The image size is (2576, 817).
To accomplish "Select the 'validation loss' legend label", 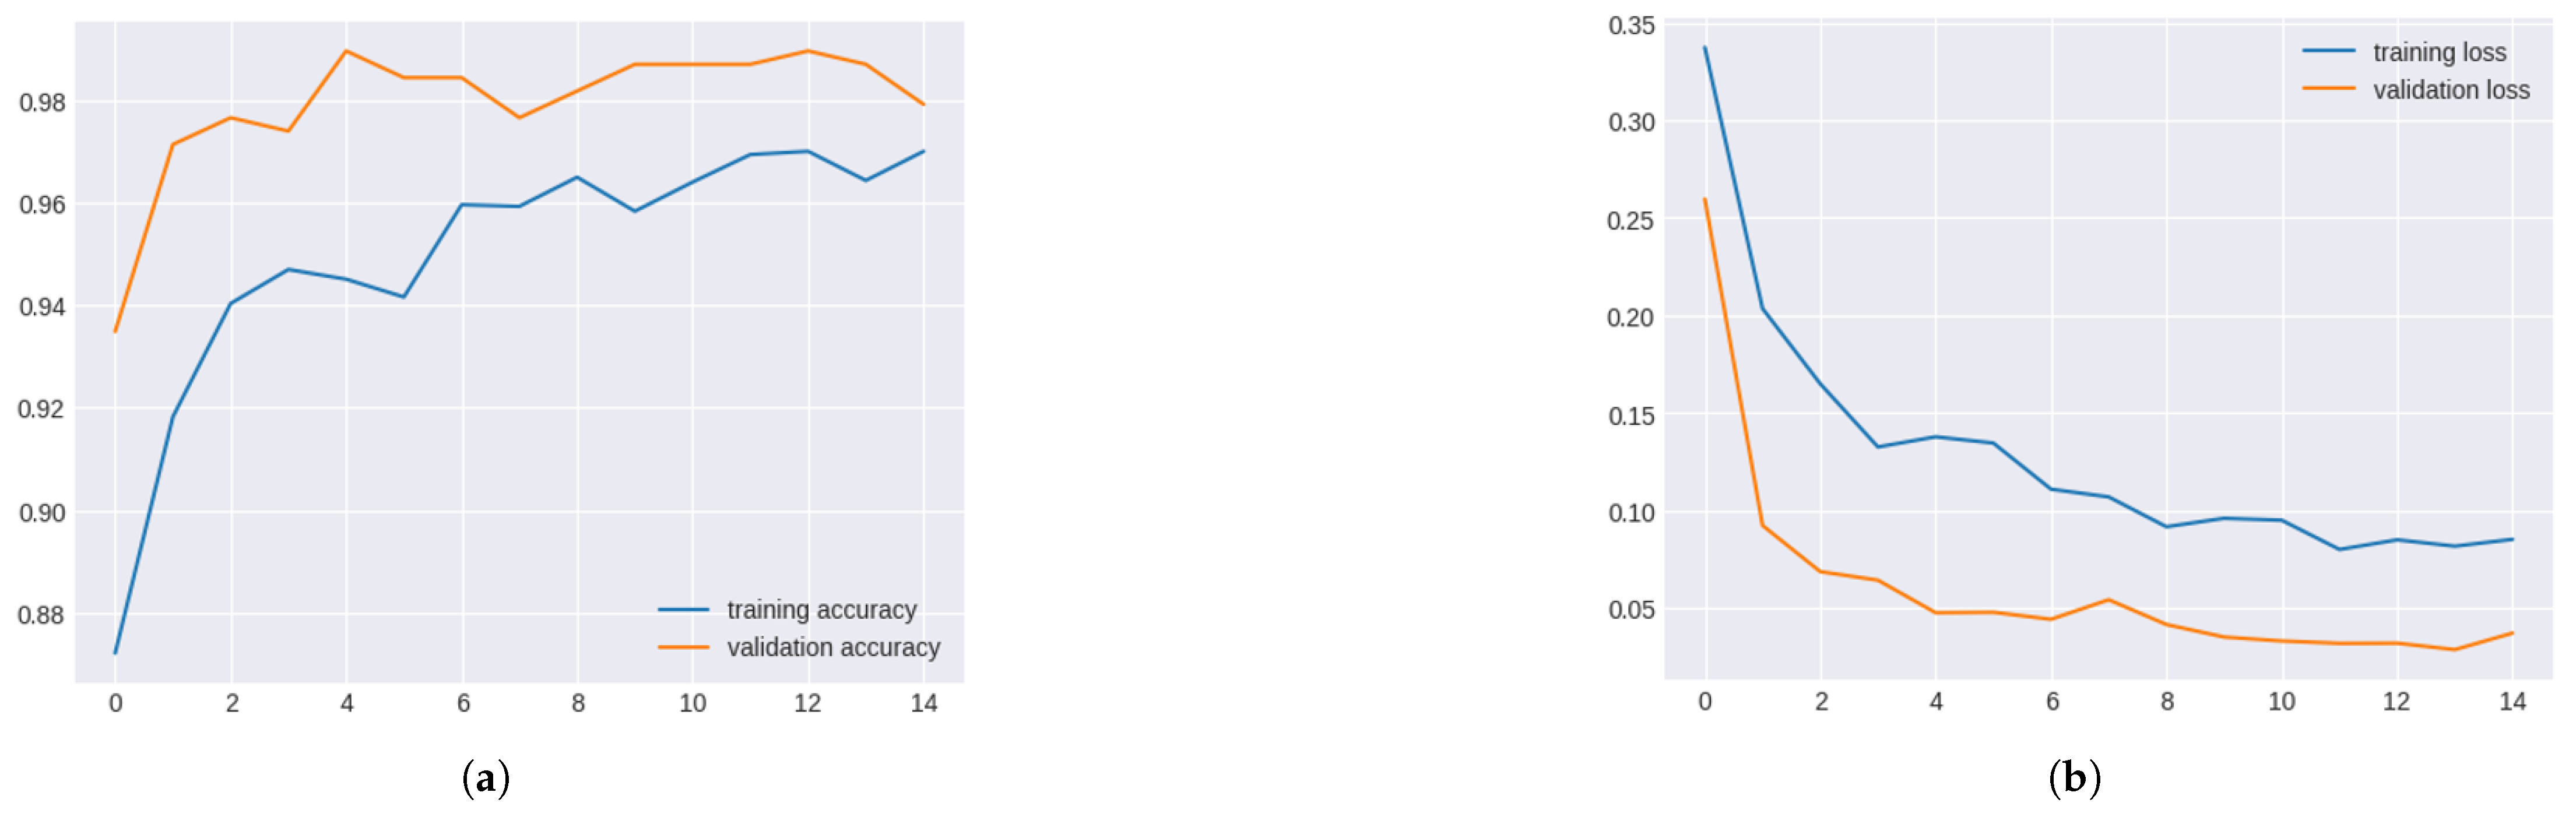I will tap(2451, 90).
